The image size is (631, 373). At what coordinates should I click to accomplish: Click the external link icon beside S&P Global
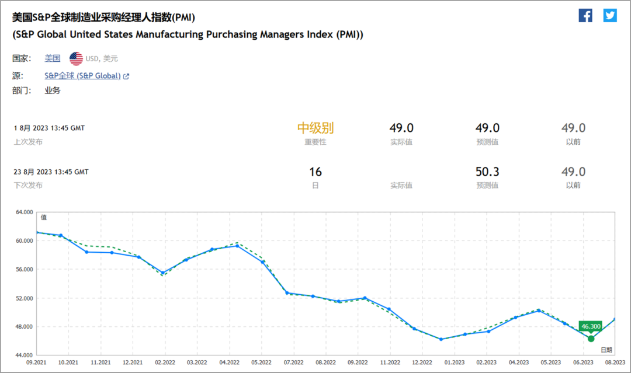tap(126, 76)
